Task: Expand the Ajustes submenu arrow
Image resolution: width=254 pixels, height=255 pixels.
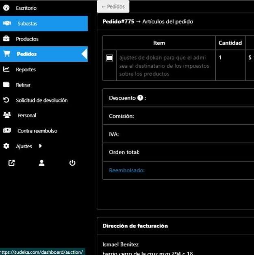Action: 40,146
